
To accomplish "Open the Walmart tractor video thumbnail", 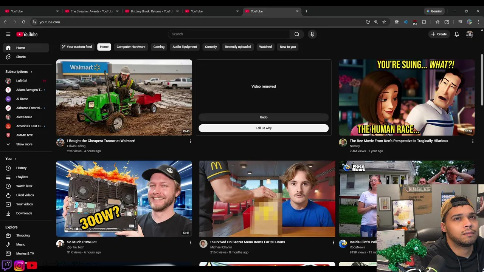I will coord(124,97).
